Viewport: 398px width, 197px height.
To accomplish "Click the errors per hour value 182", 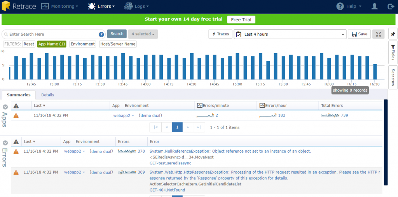I will [x=282, y=115].
